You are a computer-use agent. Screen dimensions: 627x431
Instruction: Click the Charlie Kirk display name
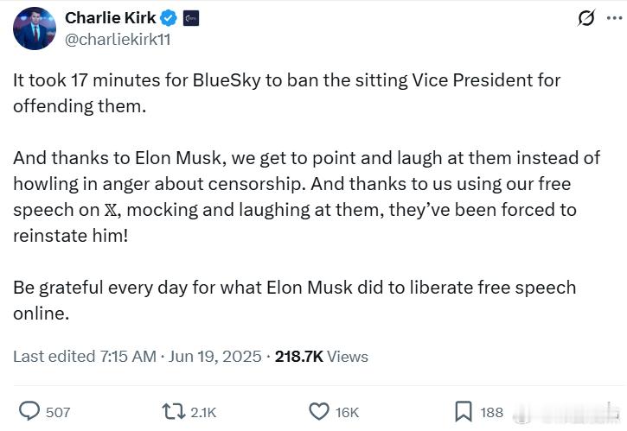[x=111, y=17]
